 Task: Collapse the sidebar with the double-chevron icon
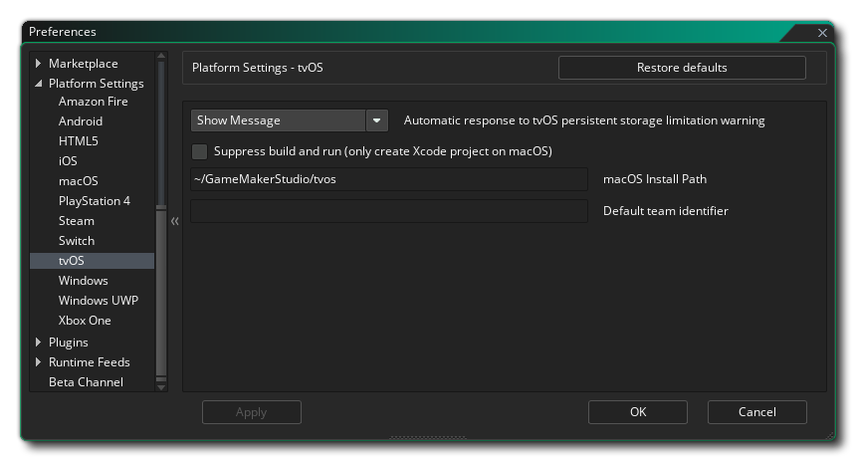(174, 221)
